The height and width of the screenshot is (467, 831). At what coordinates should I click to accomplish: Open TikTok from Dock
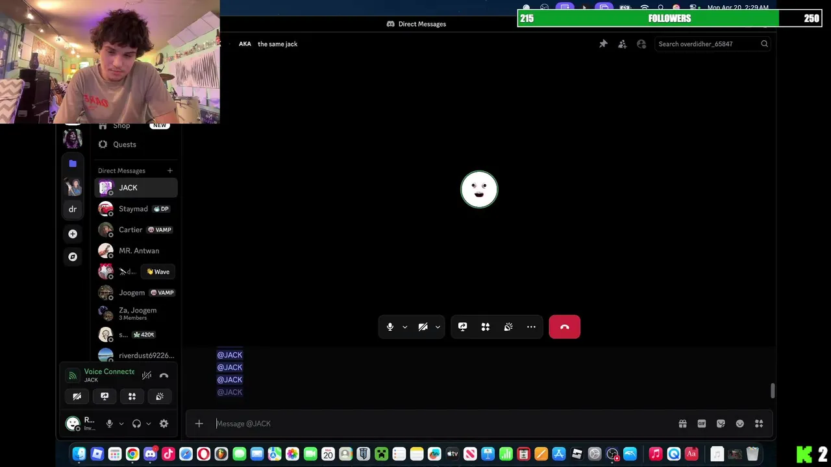pyautogui.click(x=168, y=454)
